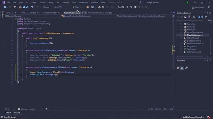Collapse the ProfileDashboard_Load method outline
Screen dimensions: 213x119
coord(17,51)
